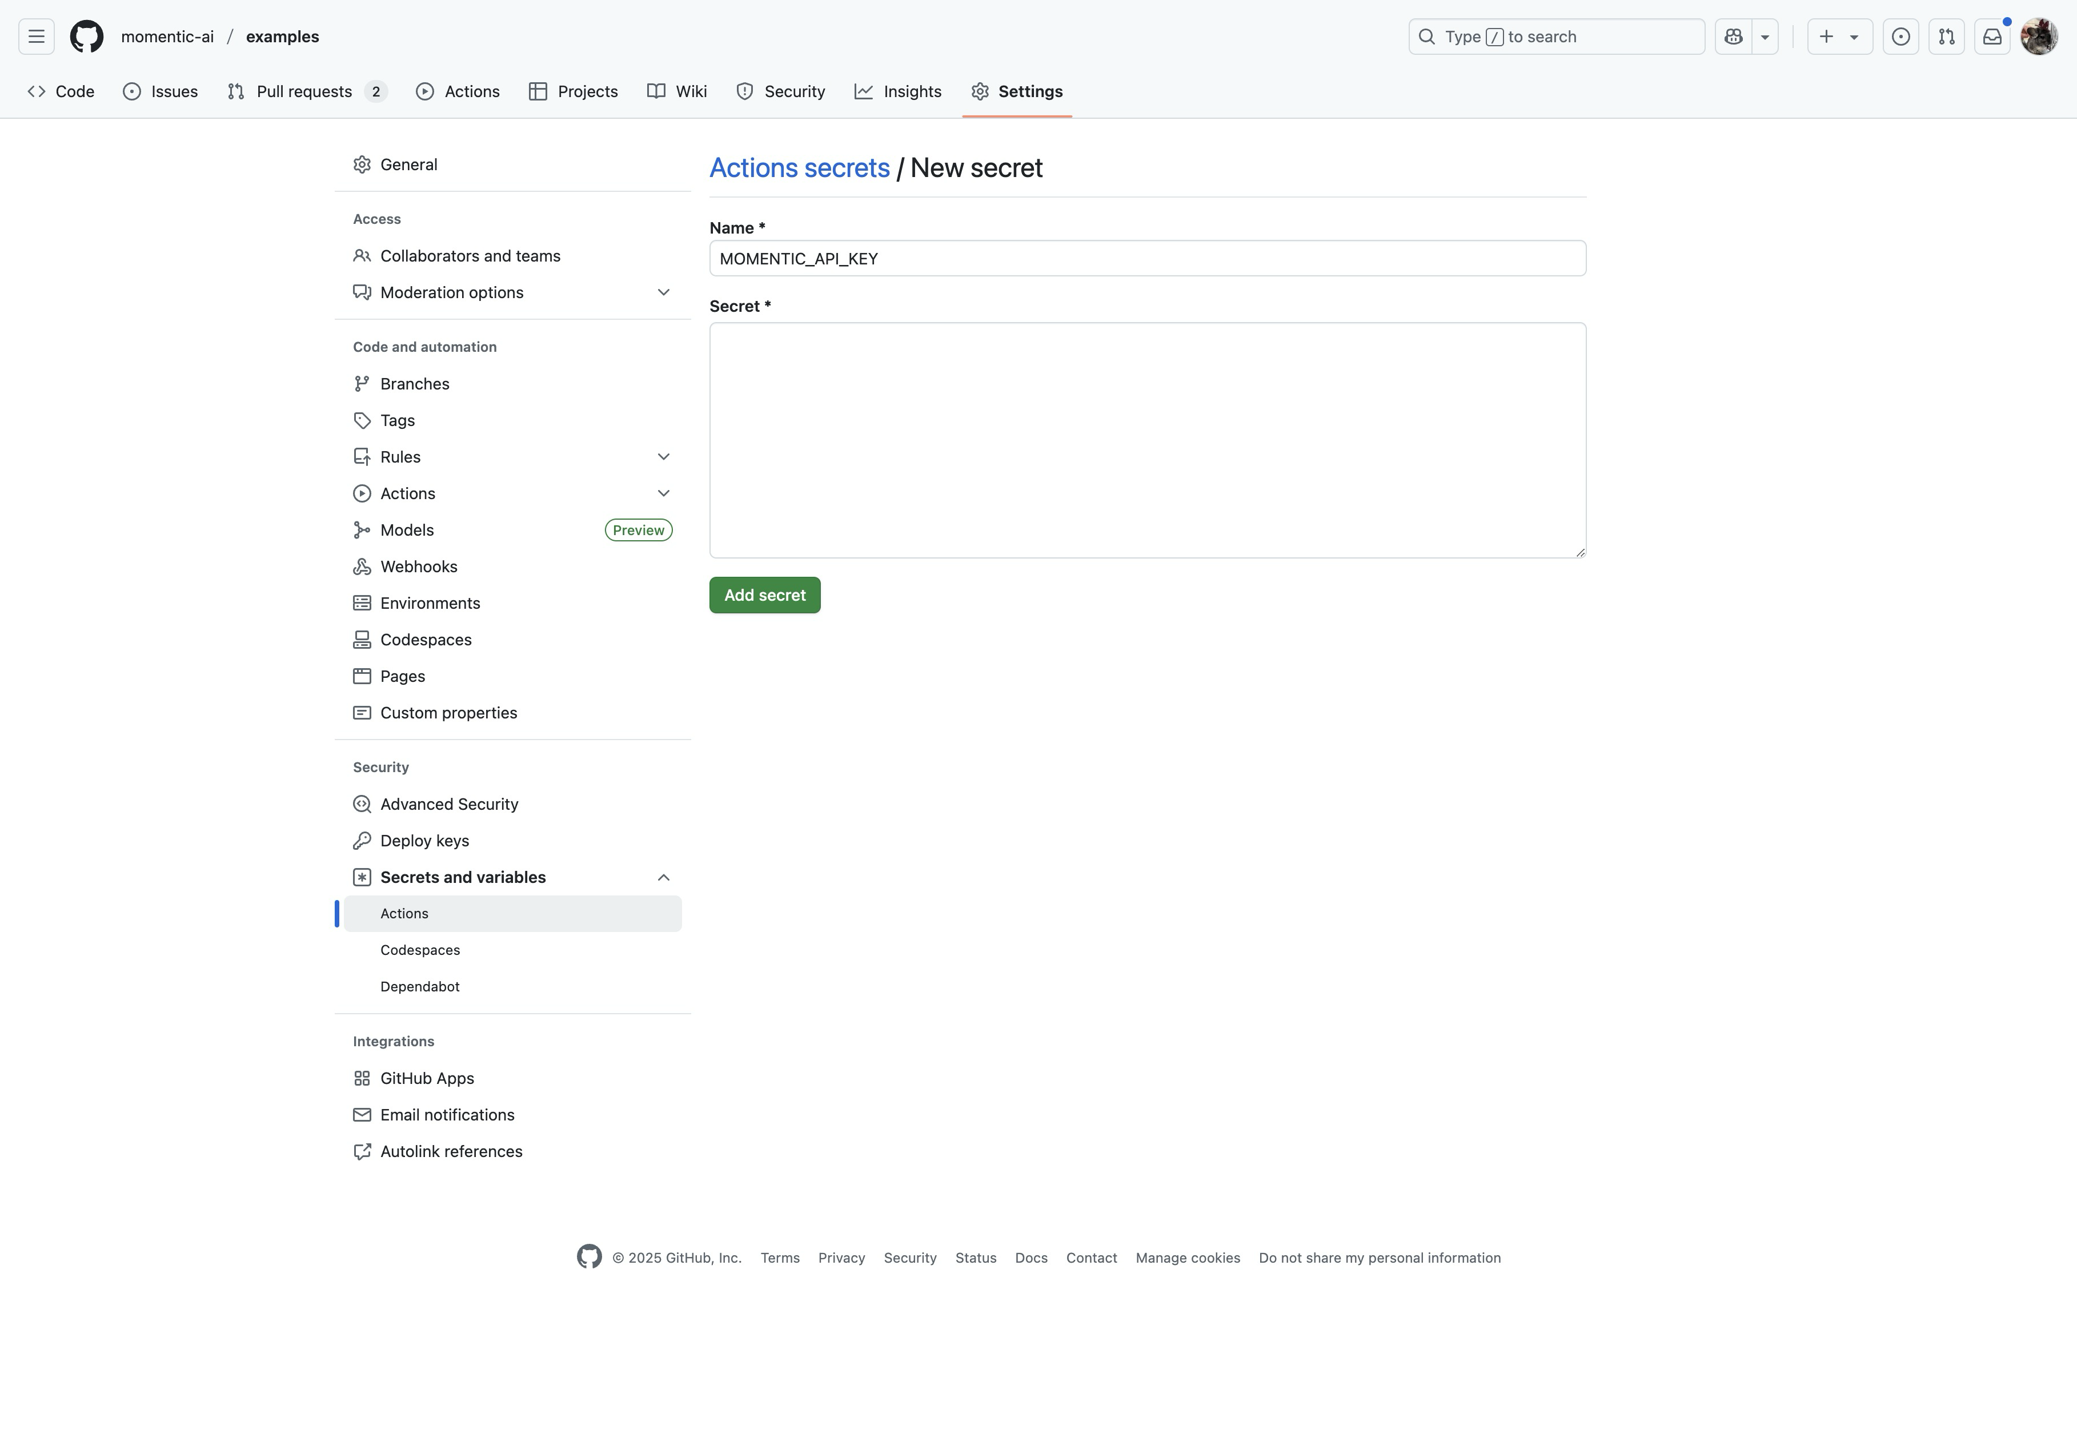
Task: Click the Secret textarea resize handle
Action: click(1579, 552)
